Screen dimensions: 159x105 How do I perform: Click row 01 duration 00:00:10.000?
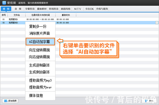point(63,19)
